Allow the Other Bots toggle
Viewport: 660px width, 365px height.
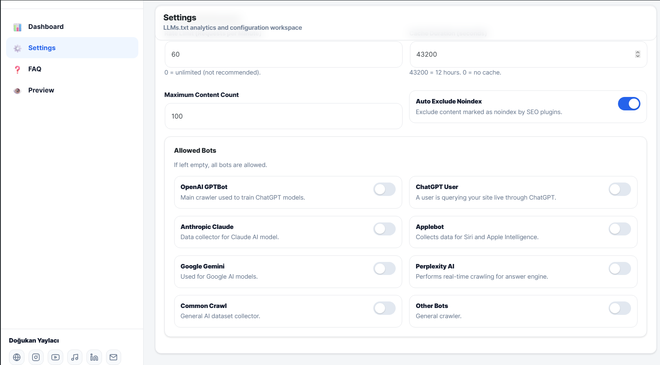(x=620, y=308)
